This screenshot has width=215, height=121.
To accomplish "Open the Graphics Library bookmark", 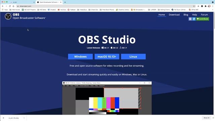I will pyautogui.click(x=122, y=10).
